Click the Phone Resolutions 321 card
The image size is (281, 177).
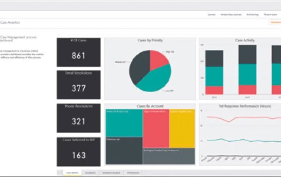[79, 118]
